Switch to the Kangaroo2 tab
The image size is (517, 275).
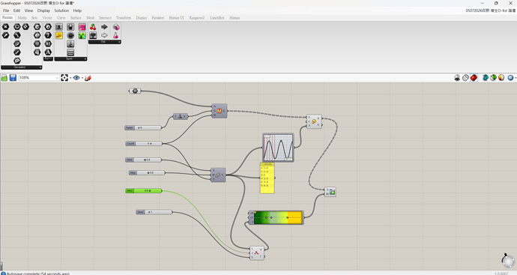click(x=197, y=18)
